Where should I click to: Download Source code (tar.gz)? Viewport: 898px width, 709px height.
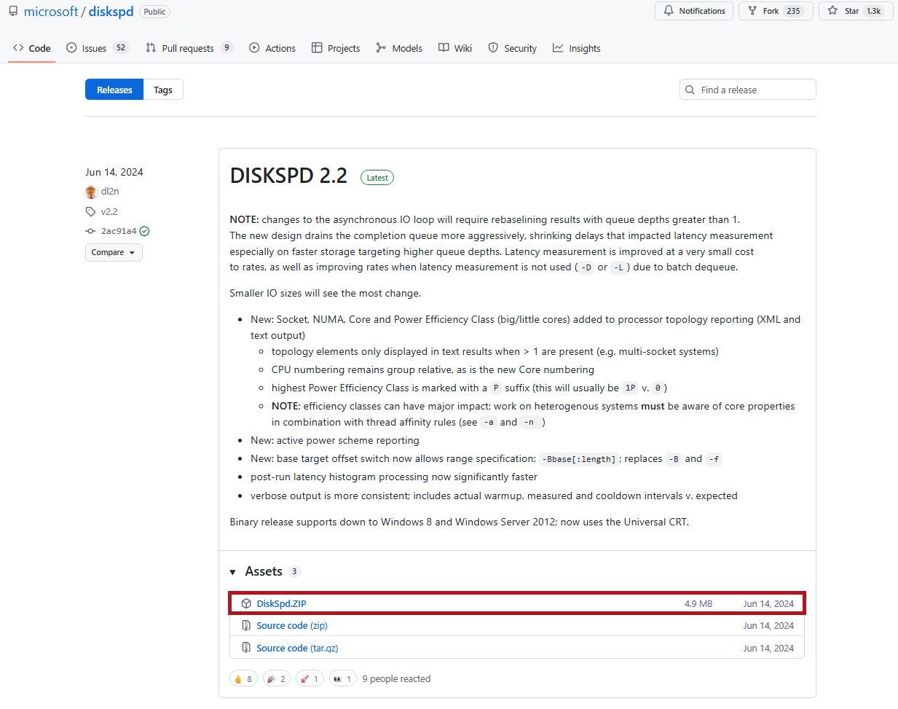tap(297, 648)
